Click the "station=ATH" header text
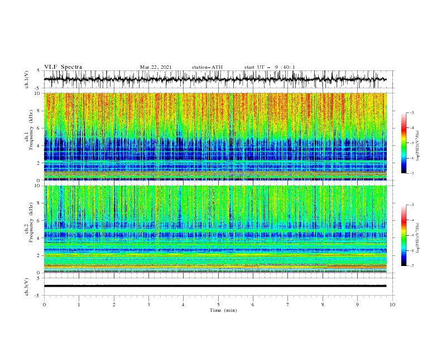The width and height of the screenshot is (442, 342). [x=207, y=67]
